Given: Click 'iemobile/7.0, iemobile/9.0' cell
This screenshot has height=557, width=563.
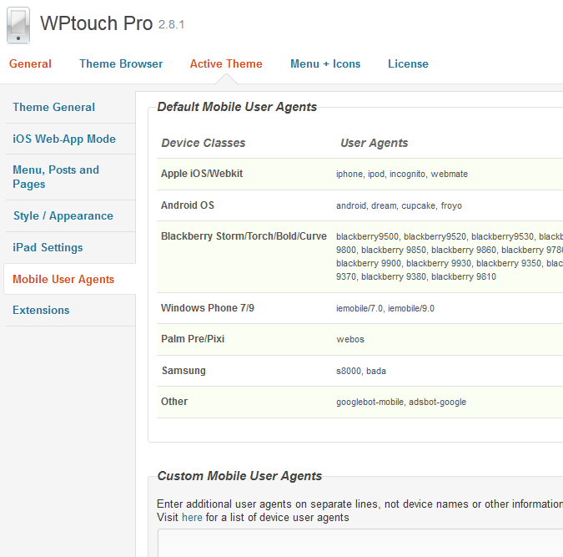Looking at the screenshot, I should pos(385,308).
